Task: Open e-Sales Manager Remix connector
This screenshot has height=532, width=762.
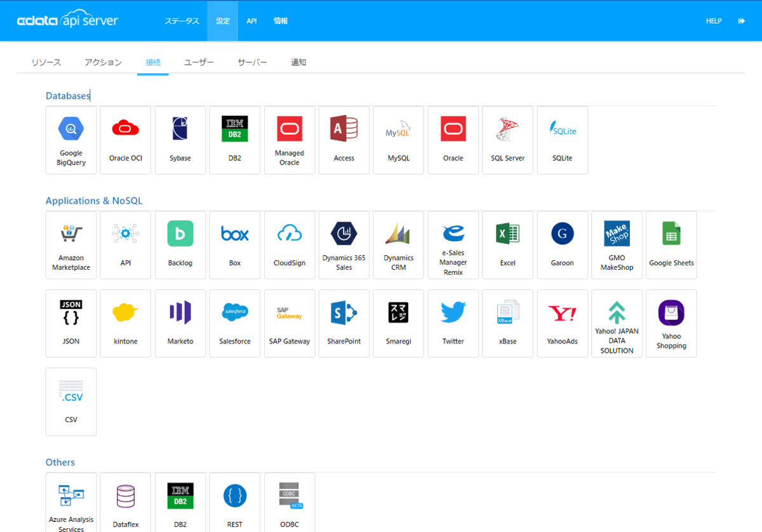Action: point(453,245)
